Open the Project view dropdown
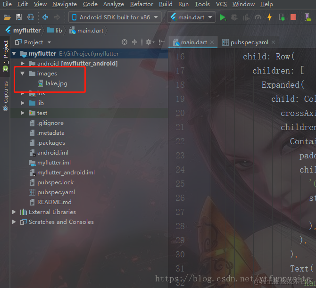Screen dimensions: 316x288 click(x=33, y=42)
